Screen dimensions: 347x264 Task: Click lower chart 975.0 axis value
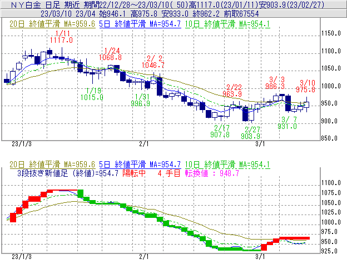[x=329, y=232]
